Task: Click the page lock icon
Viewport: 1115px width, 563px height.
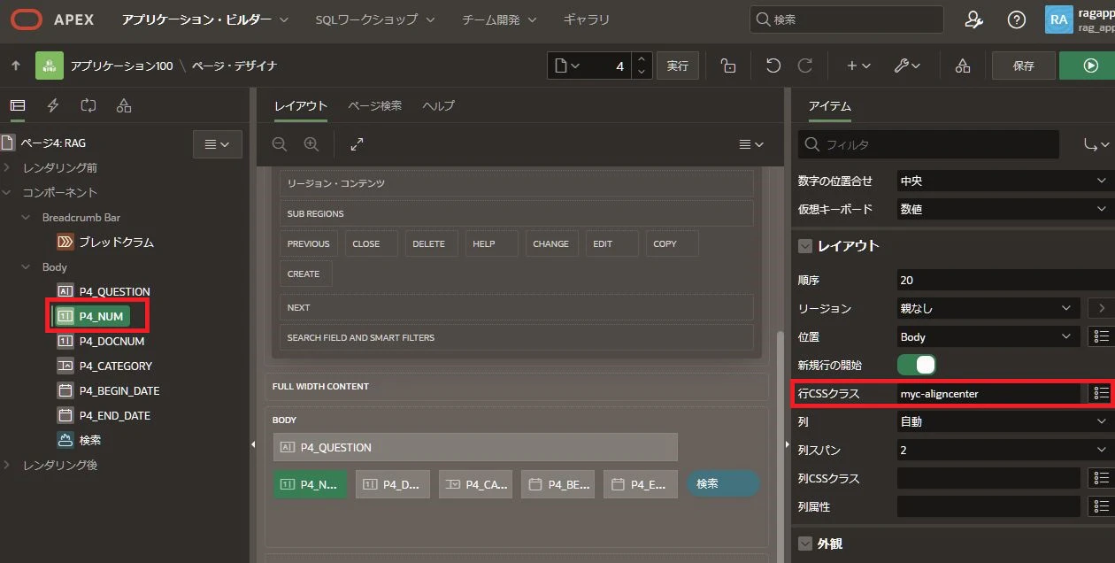Action: click(x=727, y=66)
